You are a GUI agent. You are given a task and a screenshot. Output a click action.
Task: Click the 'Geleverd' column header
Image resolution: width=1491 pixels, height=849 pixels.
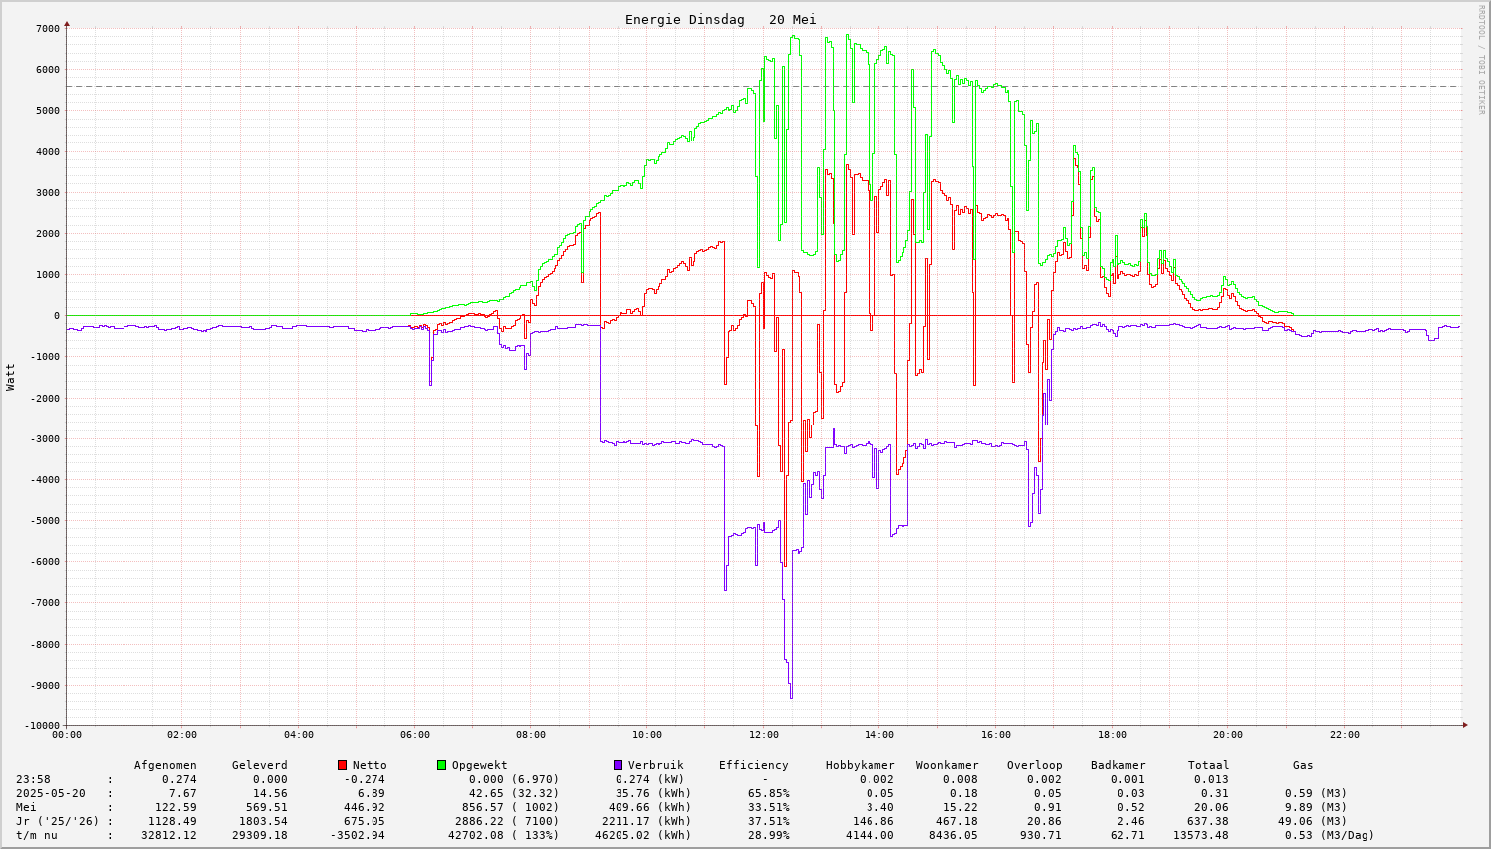[x=259, y=765]
